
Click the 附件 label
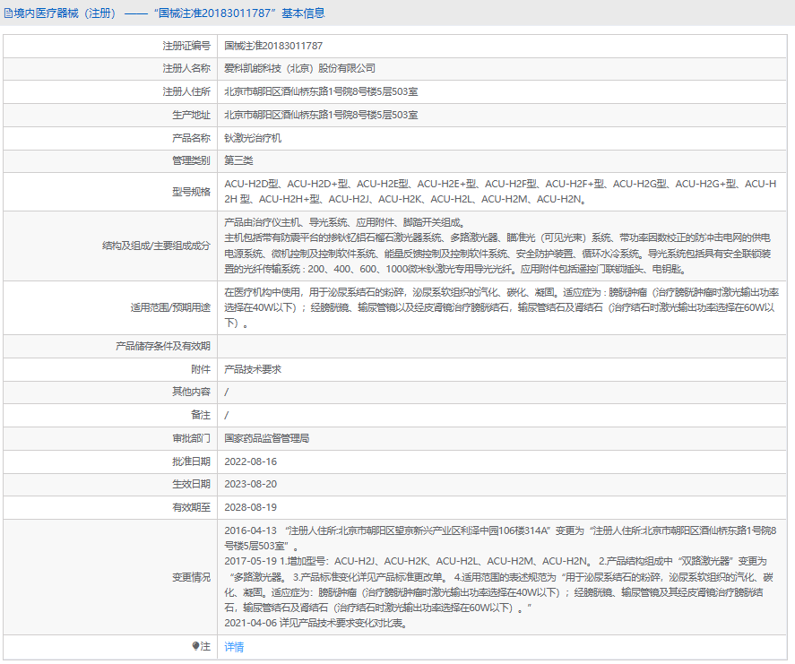tap(201, 369)
